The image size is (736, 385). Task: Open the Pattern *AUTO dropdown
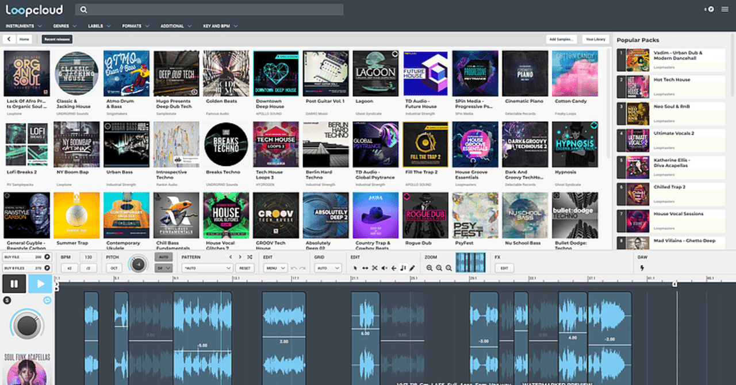tap(206, 268)
